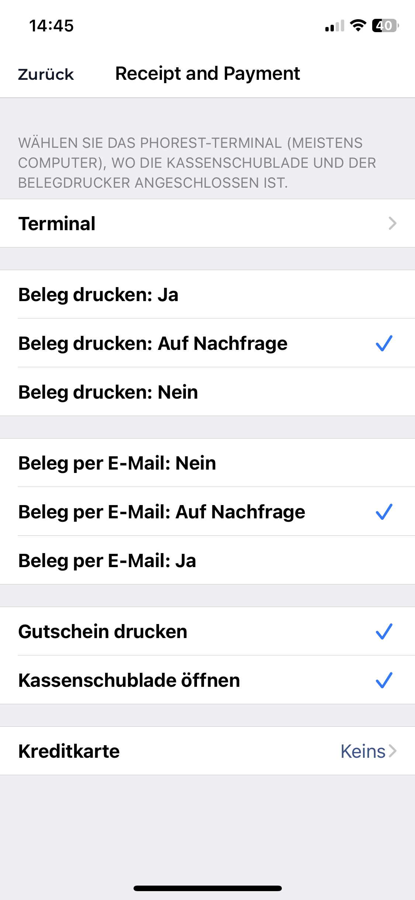Screen dimensions: 415x900
Task: Toggle Gutschein drucken setting
Action: click(207, 631)
